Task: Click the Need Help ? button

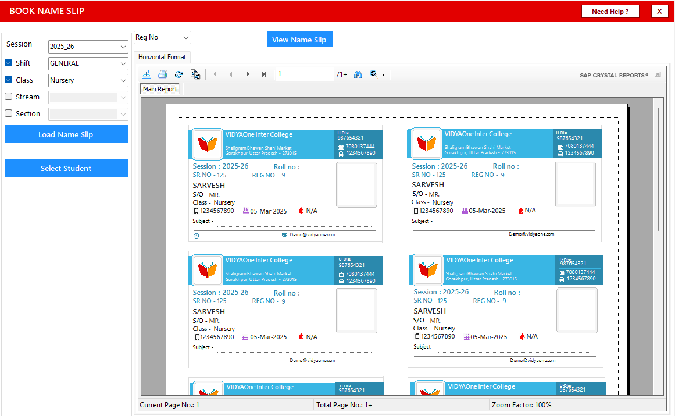Action: pyautogui.click(x=610, y=12)
